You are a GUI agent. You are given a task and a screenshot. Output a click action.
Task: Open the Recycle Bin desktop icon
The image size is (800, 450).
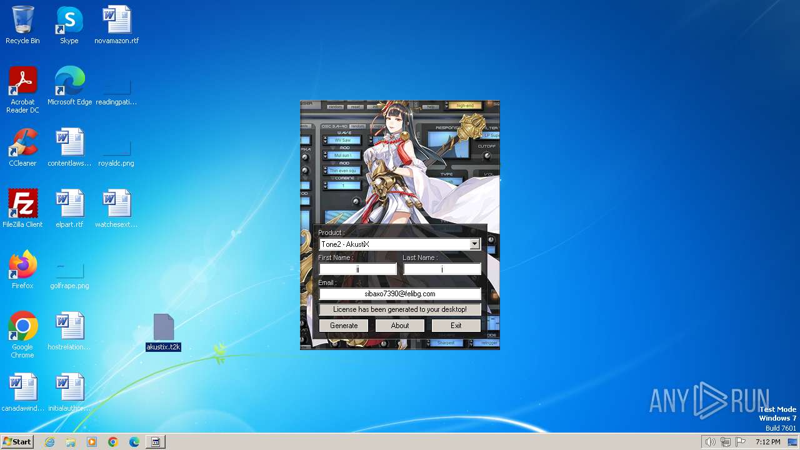point(22,25)
